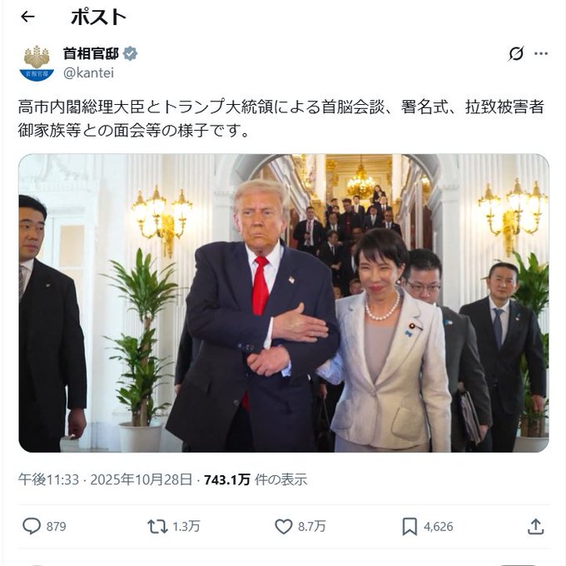Click the 879 replies count

click(x=57, y=527)
